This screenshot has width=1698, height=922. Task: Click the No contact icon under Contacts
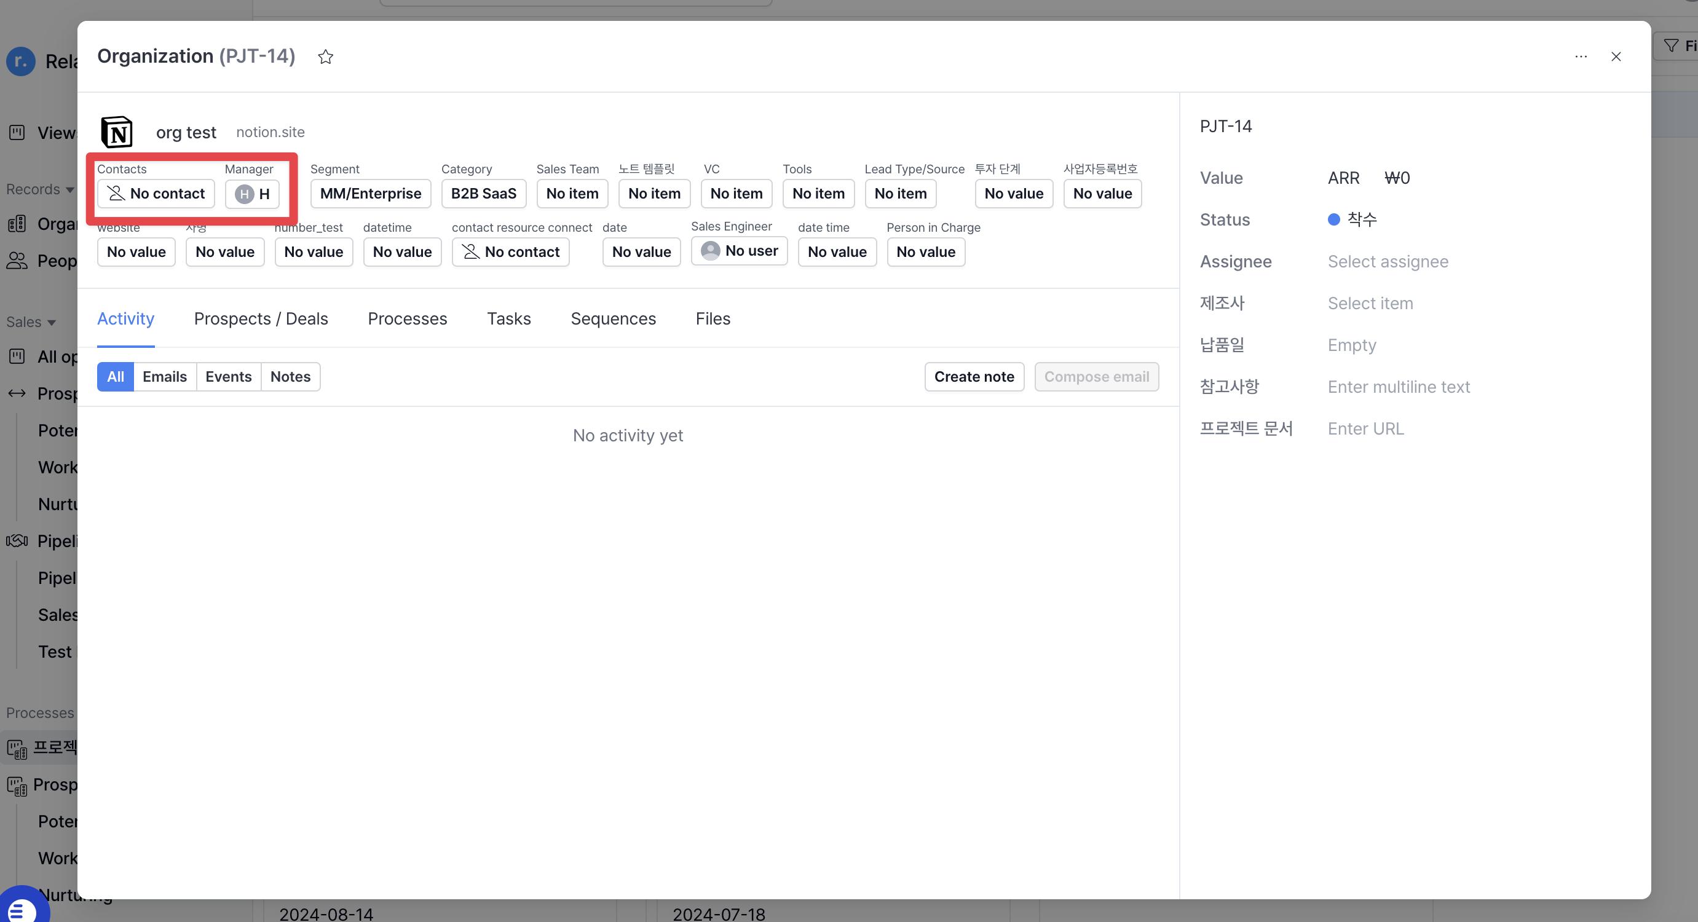click(116, 193)
